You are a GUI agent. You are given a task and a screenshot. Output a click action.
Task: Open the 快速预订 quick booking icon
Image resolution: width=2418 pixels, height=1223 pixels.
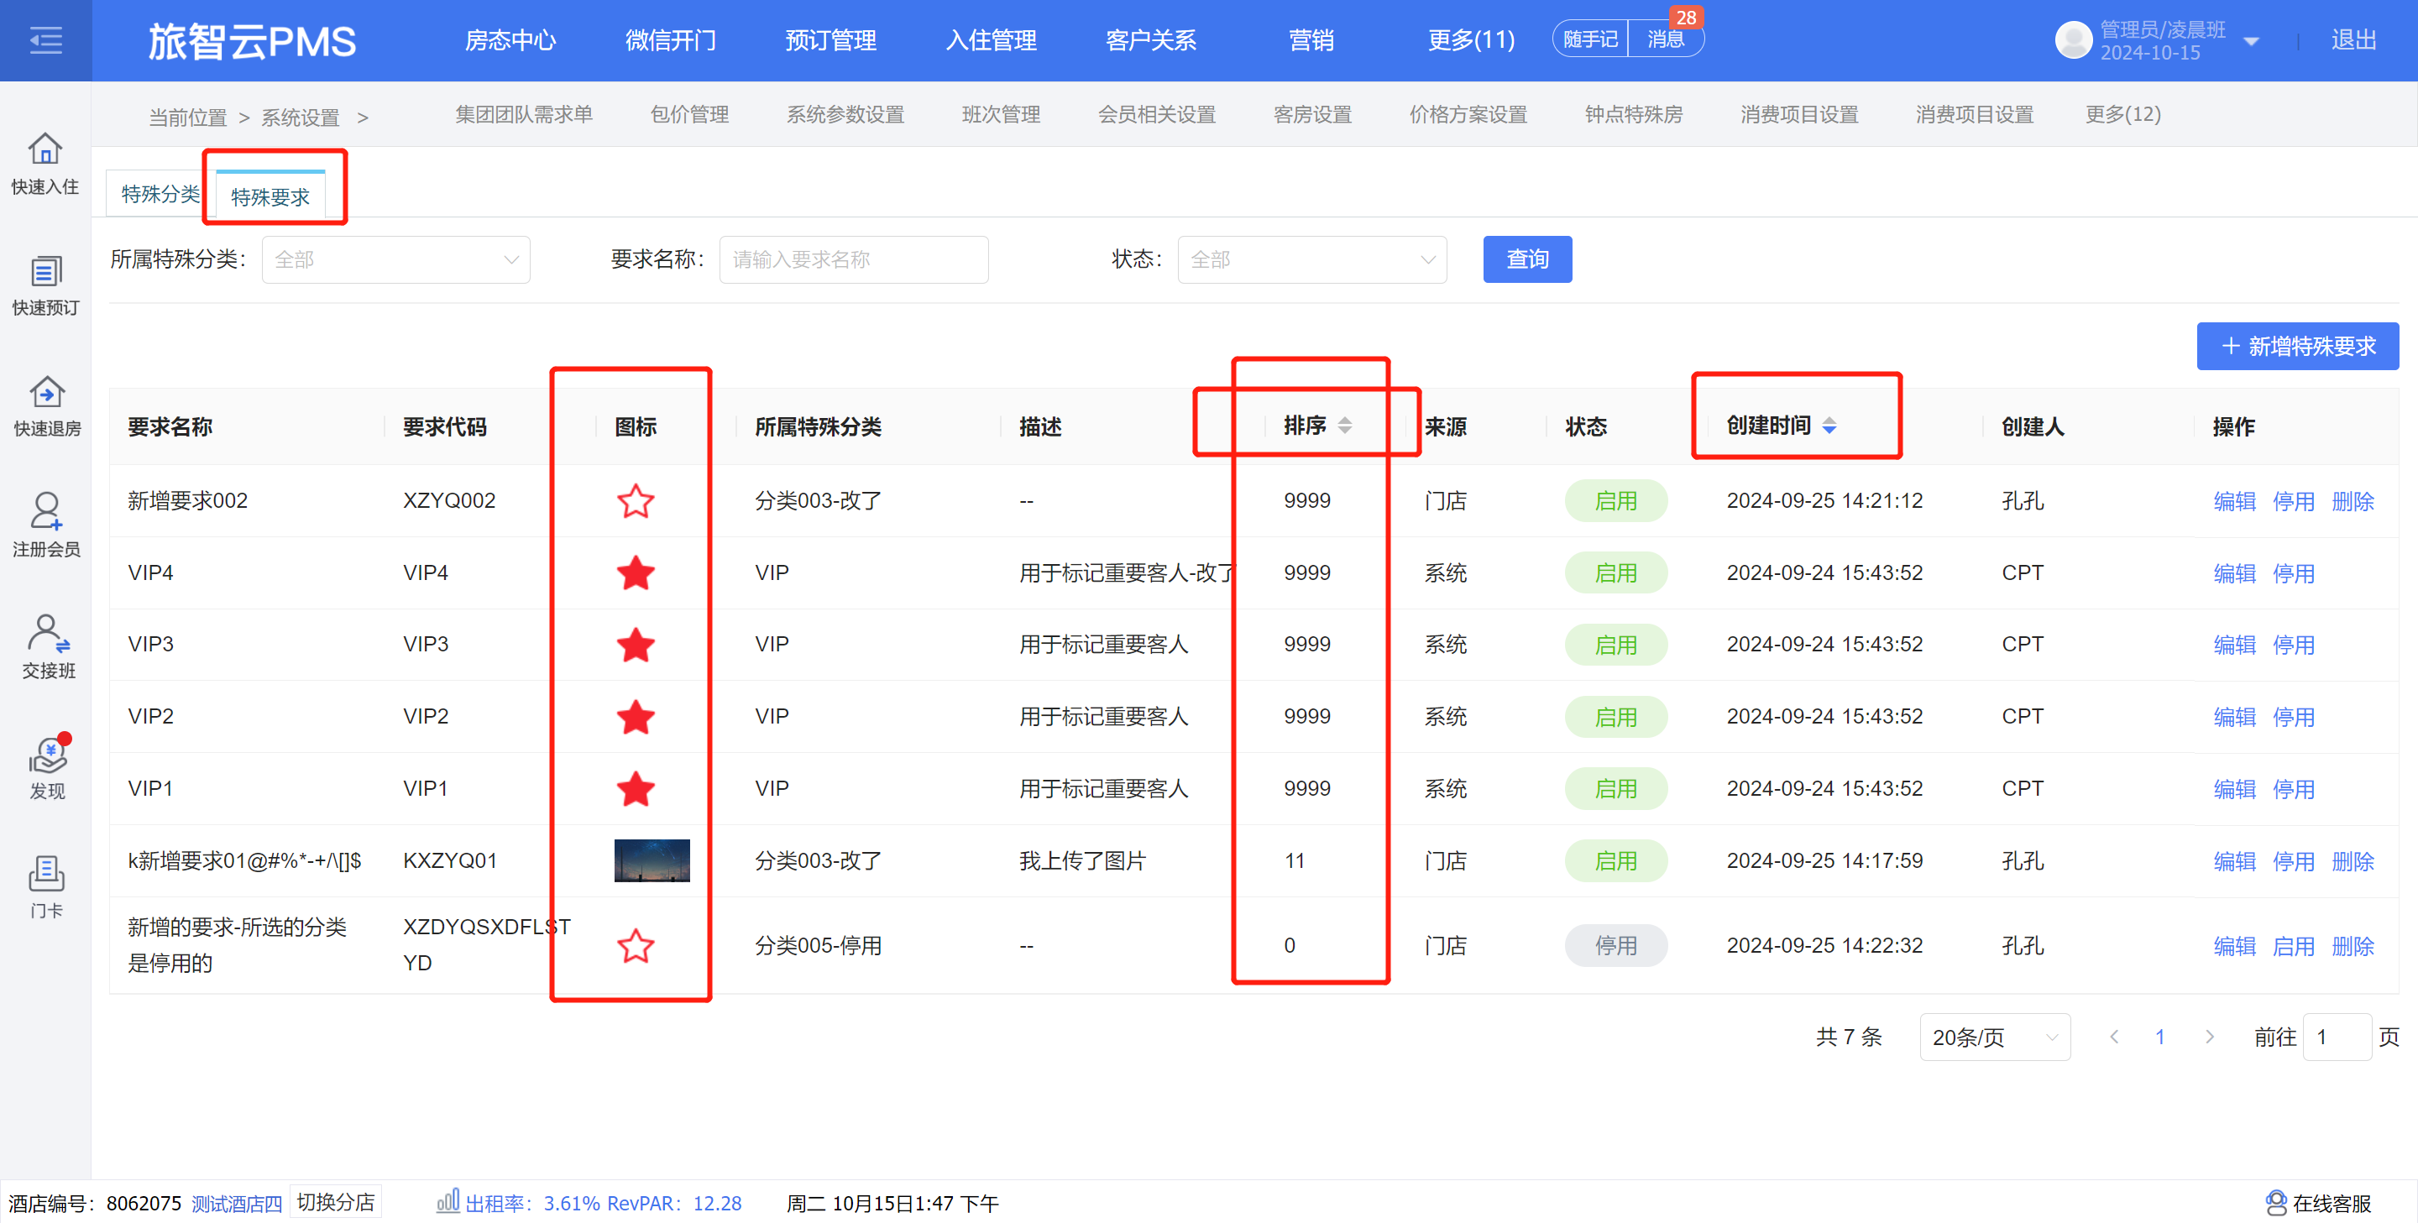click(45, 271)
